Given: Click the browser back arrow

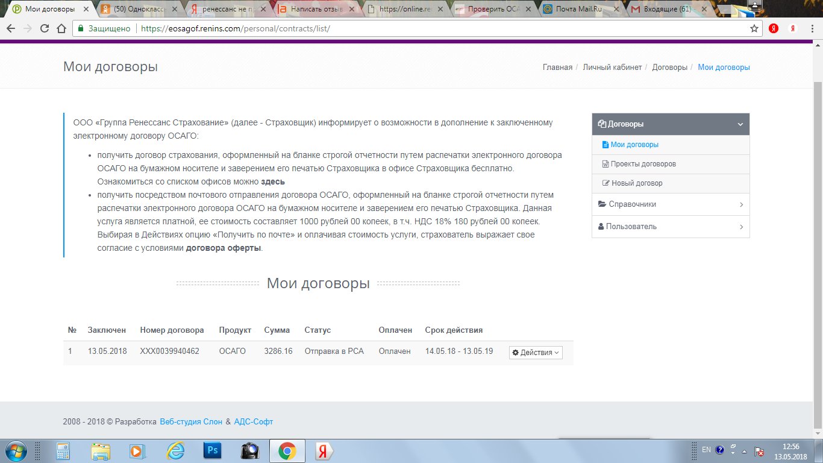Looking at the screenshot, I should pyautogui.click(x=11, y=28).
